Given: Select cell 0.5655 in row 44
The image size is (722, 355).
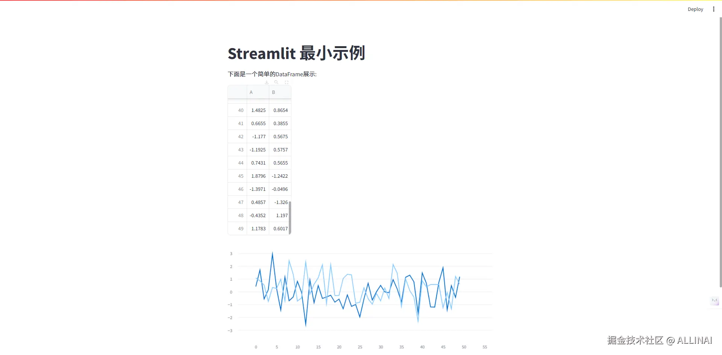Looking at the screenshot, I should click(x=280, y=163).
